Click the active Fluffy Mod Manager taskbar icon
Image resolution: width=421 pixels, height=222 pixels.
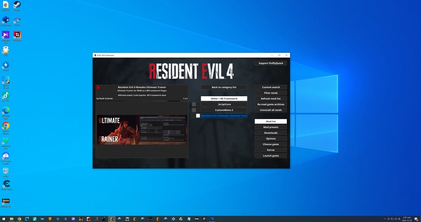pos(112,219)
